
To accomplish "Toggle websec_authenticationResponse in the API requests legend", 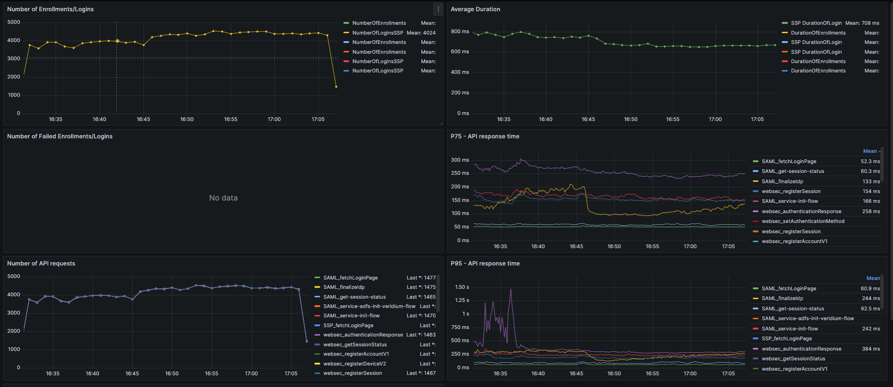I will (x=363, y=335).
